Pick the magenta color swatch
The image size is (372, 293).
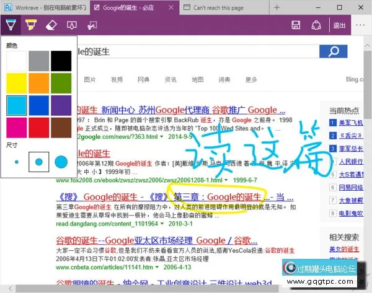pyautogui.click(x=16, y=128)
